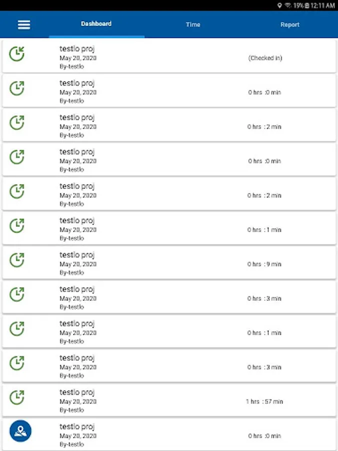This screenshot has height=451, width=338.
Task: Click the Wi-Fi icon in the status bar
Action: [x=288, y=6]
